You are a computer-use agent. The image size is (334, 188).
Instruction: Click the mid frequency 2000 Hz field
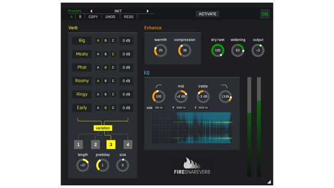[181, 108]
